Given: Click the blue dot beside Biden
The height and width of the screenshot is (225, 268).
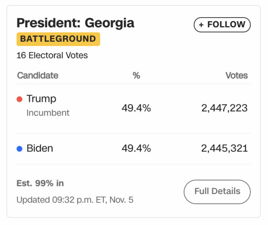Looking at the screenshot, I should 19,149.
